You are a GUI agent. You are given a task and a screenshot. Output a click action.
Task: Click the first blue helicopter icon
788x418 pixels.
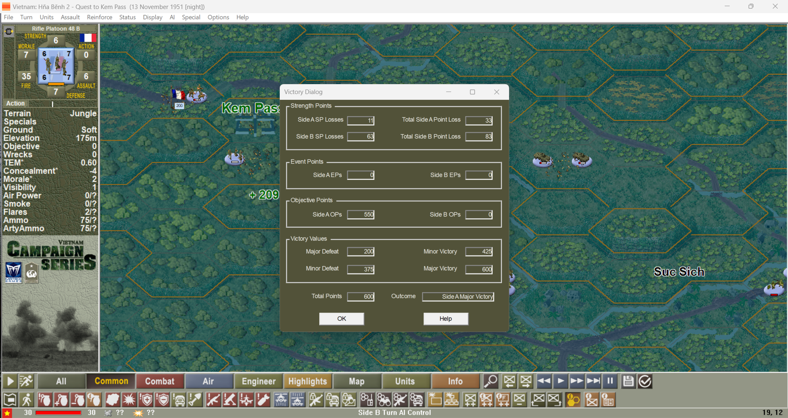(281, 400)
